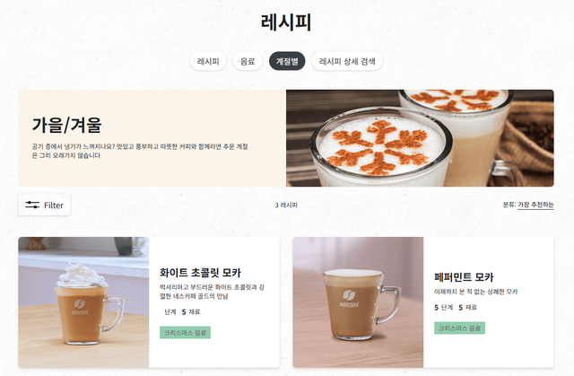
Task: Open the peppermint mocha cup photo
Action: pyautogui.click(x=358, y=302)
